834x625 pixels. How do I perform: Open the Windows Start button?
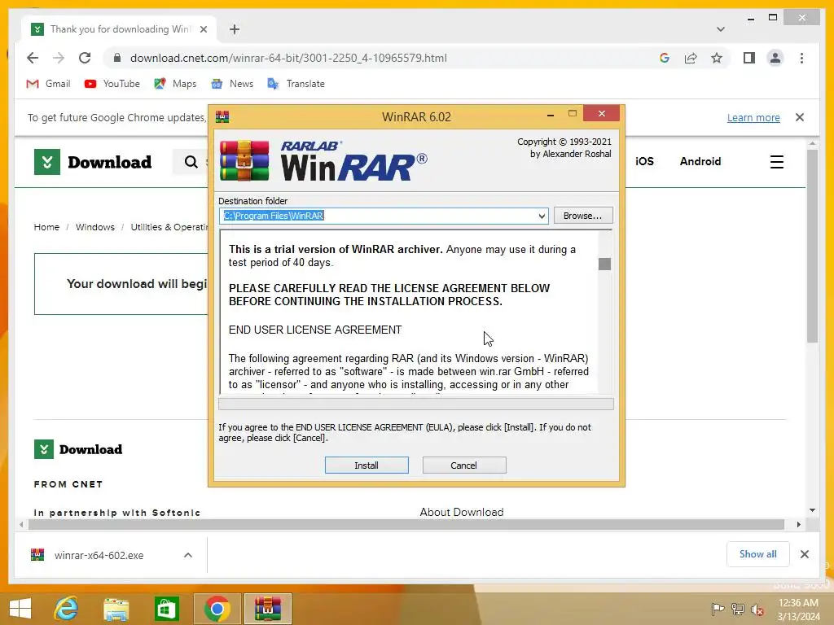click(20, 609)
